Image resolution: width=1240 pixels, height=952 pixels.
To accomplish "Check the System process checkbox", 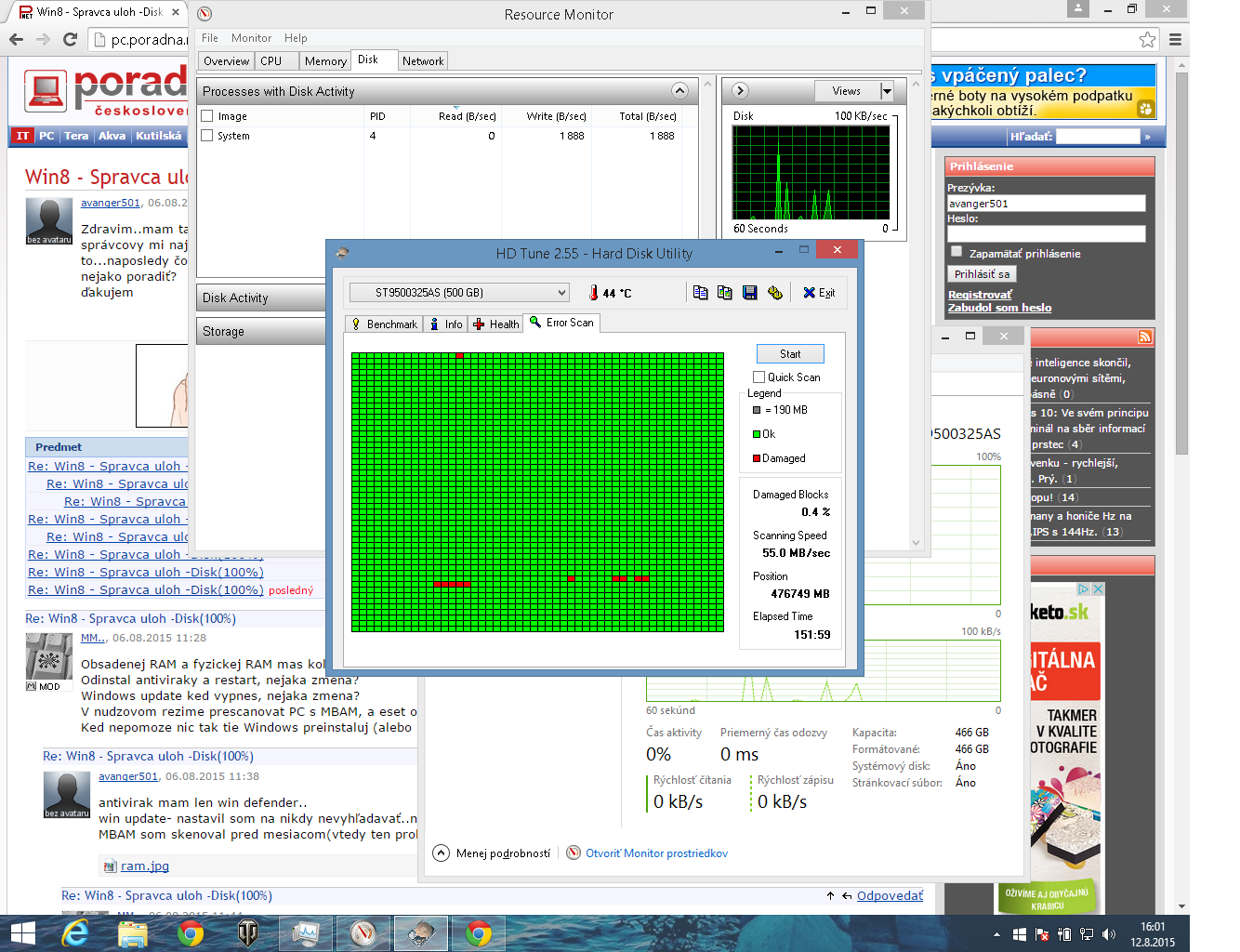I will click(x=207, y=136).
